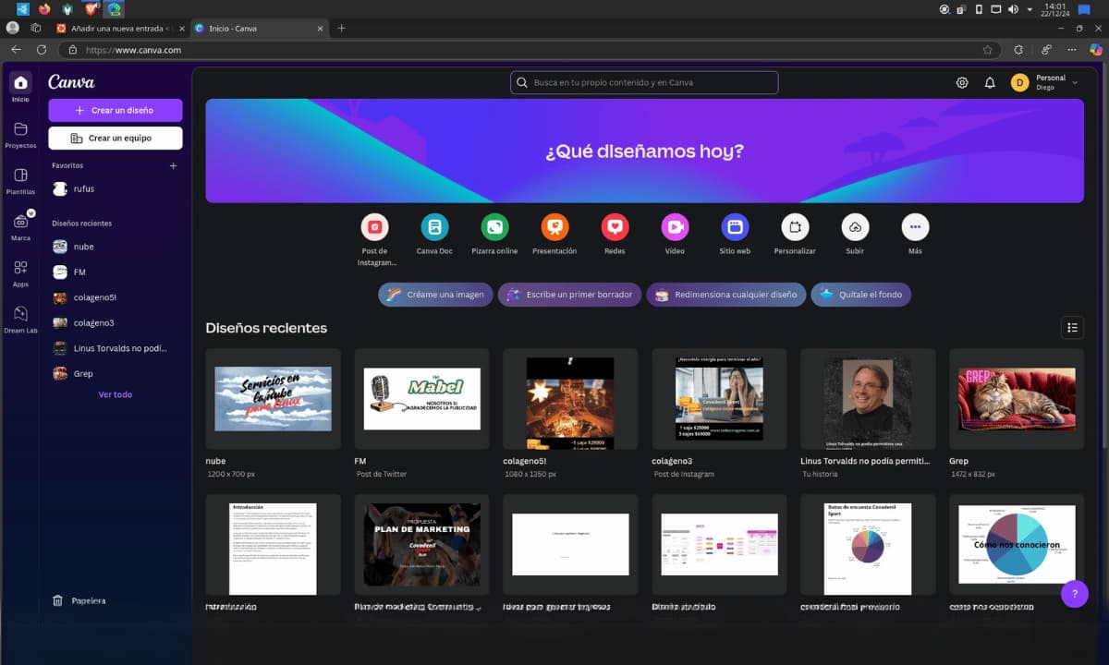Open the Copilot icon in browser toolbar
The width and height of the screenshot is (1109, 665).
coord(1096,50)
